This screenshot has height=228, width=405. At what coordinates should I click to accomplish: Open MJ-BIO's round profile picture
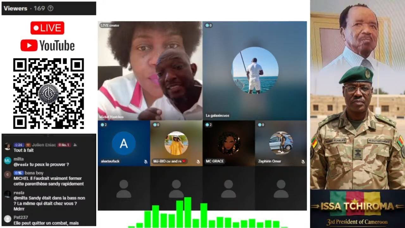pyautogui.click(x=176, y=143)
